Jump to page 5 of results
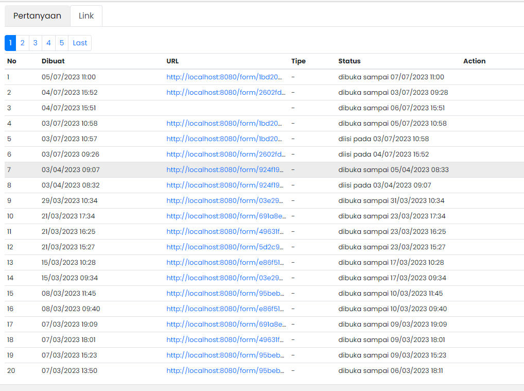Image resolution: width=524 pixels, height=391 pixels. pos(61,43)
